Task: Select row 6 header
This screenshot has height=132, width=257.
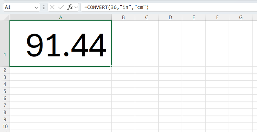Action: (x=5, y=98)
